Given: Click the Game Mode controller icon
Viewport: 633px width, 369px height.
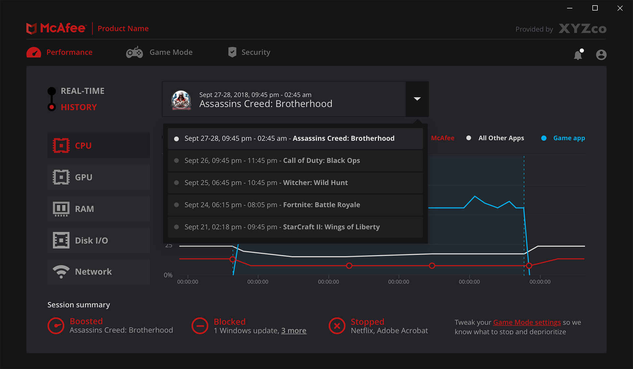Looking at the screenshot, I should pos(135,52).
